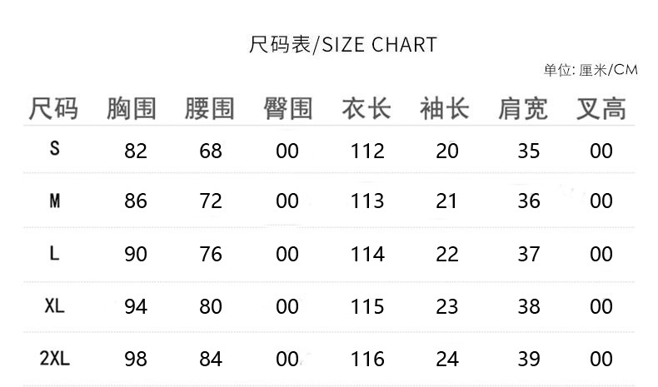Select the 胸围 column header
The width and height of the screenshot is (658, 387).
[x=132, y=109]
